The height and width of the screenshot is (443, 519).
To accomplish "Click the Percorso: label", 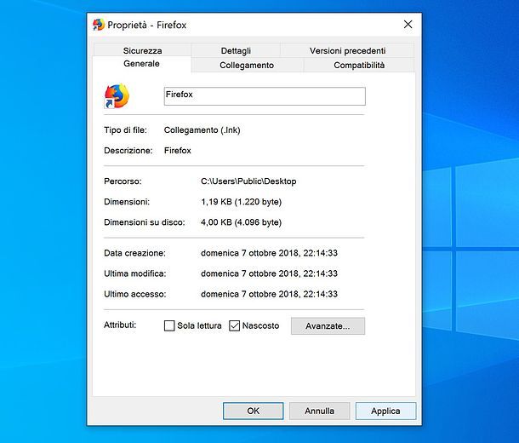I will coord(123,181).
